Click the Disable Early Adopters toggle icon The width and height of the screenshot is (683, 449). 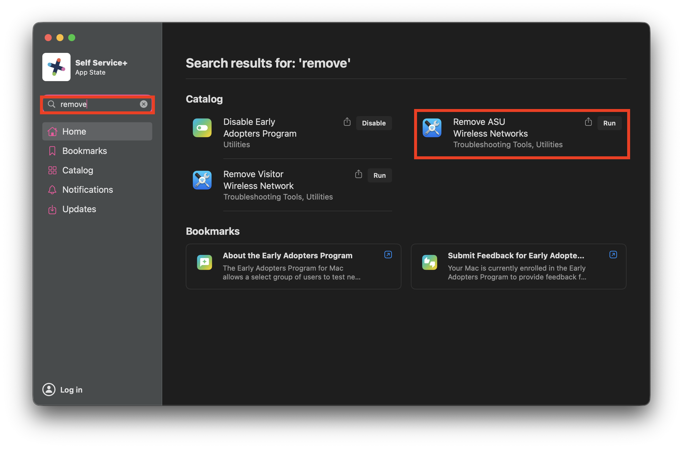[202, 128]
